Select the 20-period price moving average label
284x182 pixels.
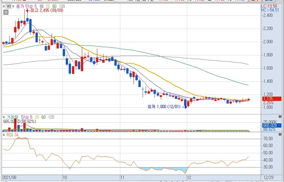coord(48,6)
